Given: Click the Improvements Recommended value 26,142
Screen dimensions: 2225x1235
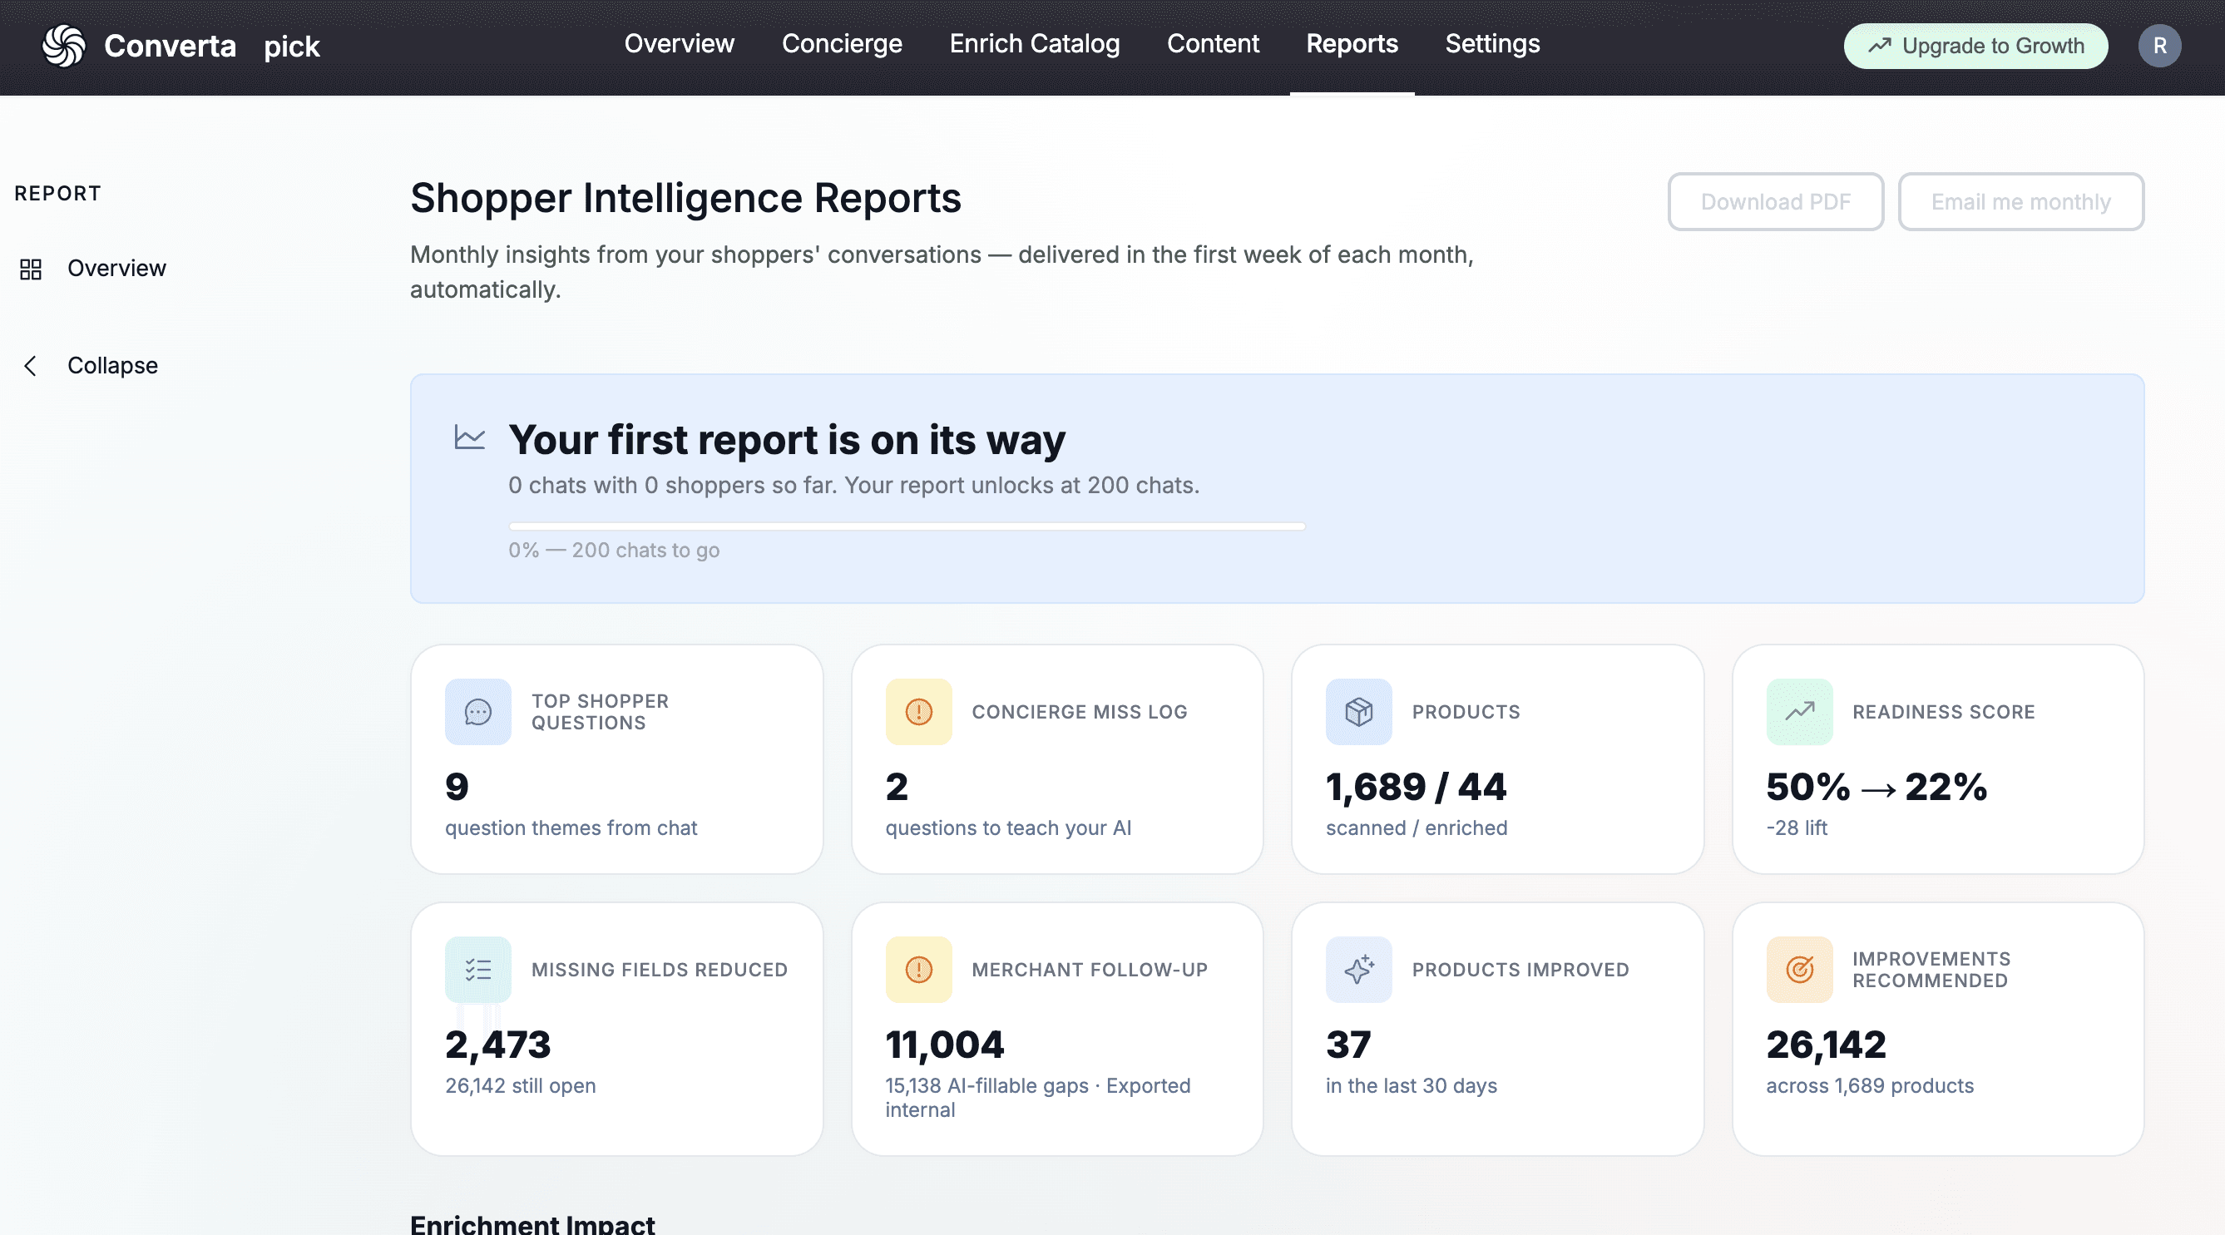Looking at the screenshot, I should coord(1826,1045).
